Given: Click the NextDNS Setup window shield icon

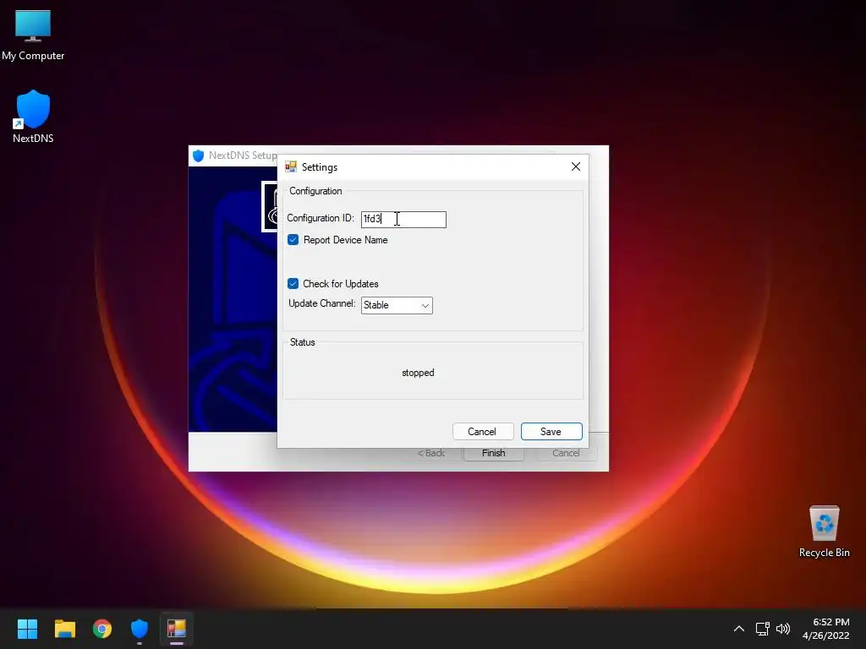Looking at the screenshot, I should 198,155.
